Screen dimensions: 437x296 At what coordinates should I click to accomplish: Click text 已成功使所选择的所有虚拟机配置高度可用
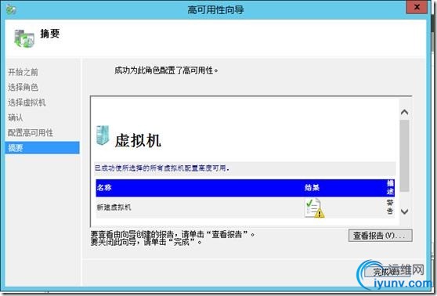click(162, 168)
